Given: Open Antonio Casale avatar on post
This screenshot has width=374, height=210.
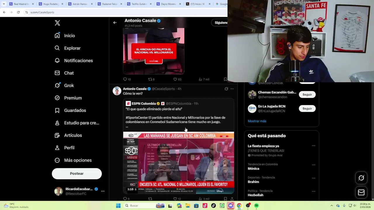Looking at the screenshot, I should click(117, 91).
